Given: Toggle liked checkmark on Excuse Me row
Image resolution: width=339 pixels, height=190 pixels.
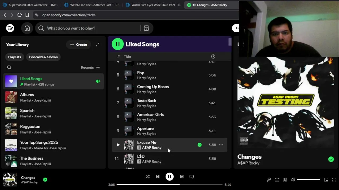Looking at the screenshot, I should coord(199,145).
